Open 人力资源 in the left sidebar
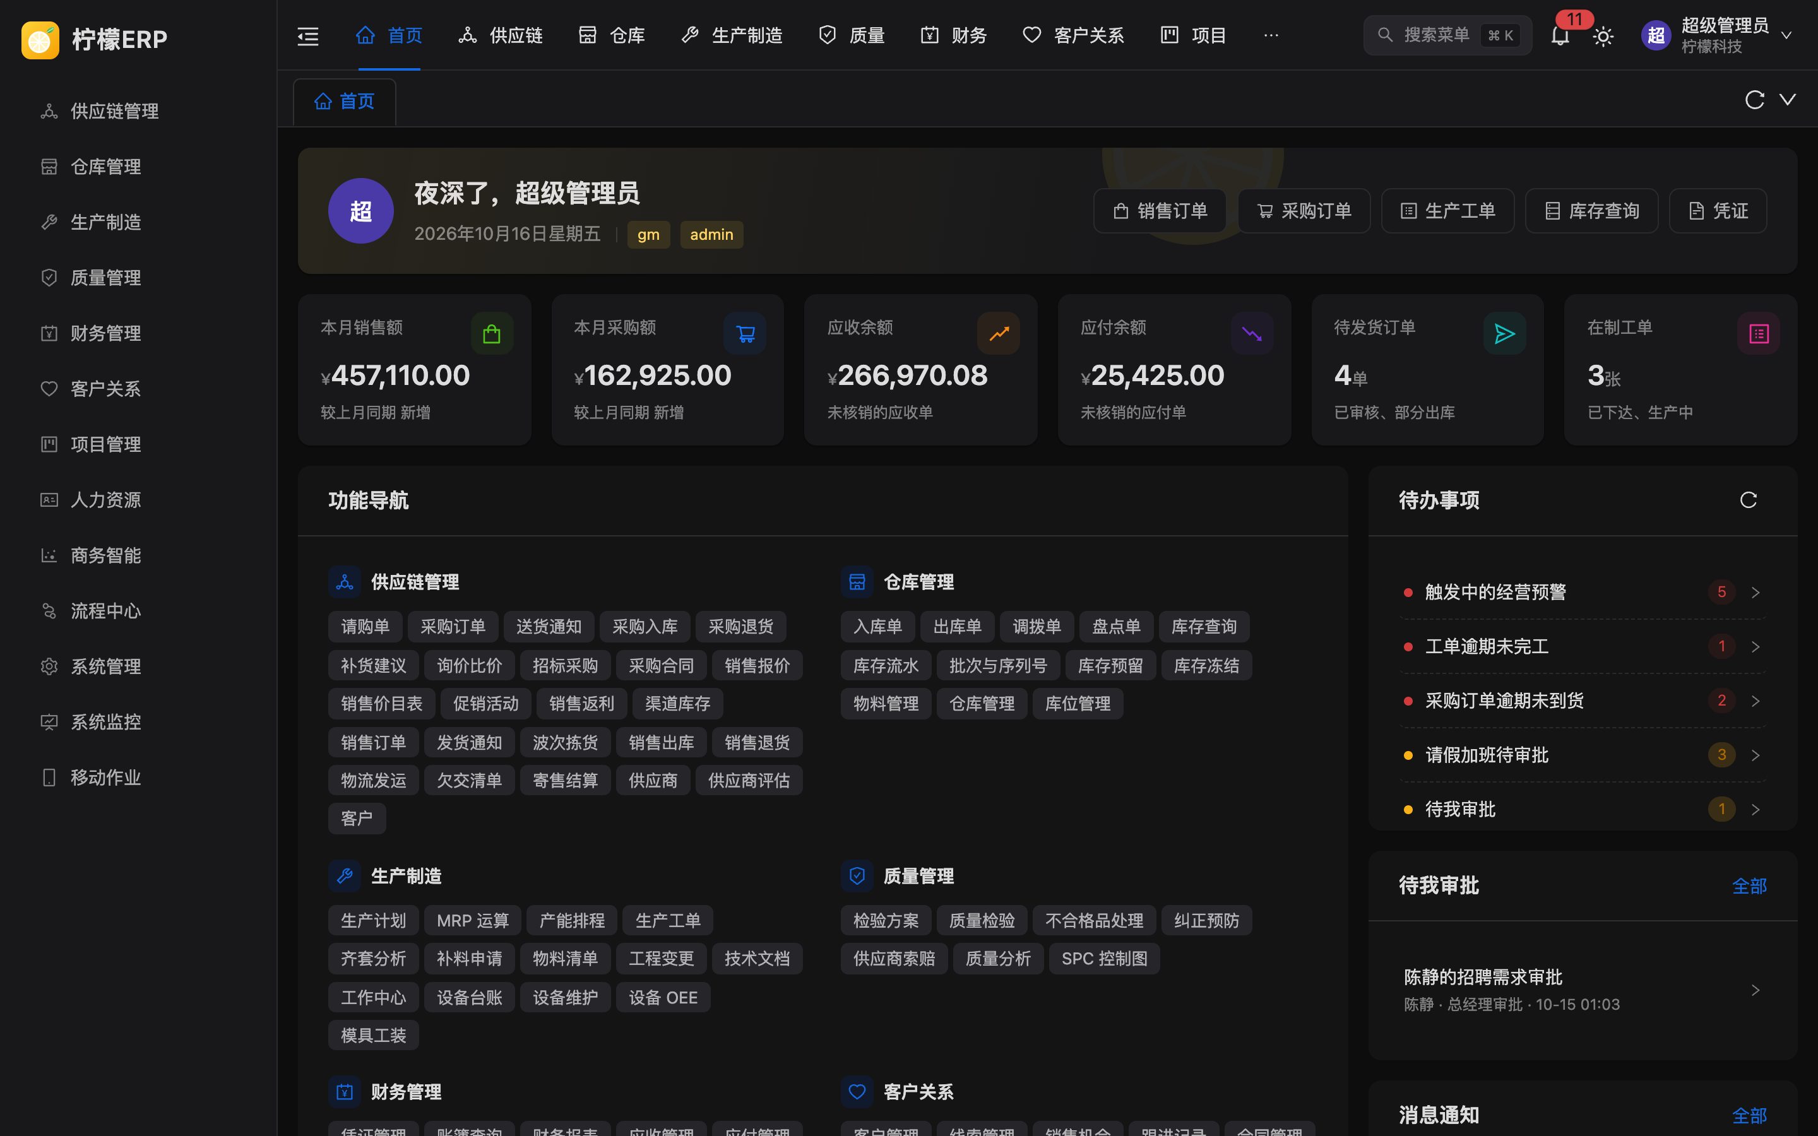This screenshot has width=1818, height=1136. (x=139, y=500)
